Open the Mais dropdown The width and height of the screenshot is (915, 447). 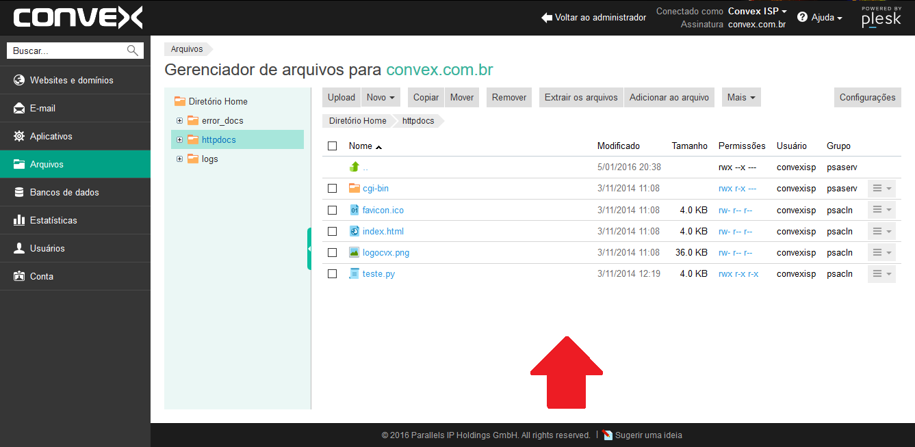coord(741,97)
